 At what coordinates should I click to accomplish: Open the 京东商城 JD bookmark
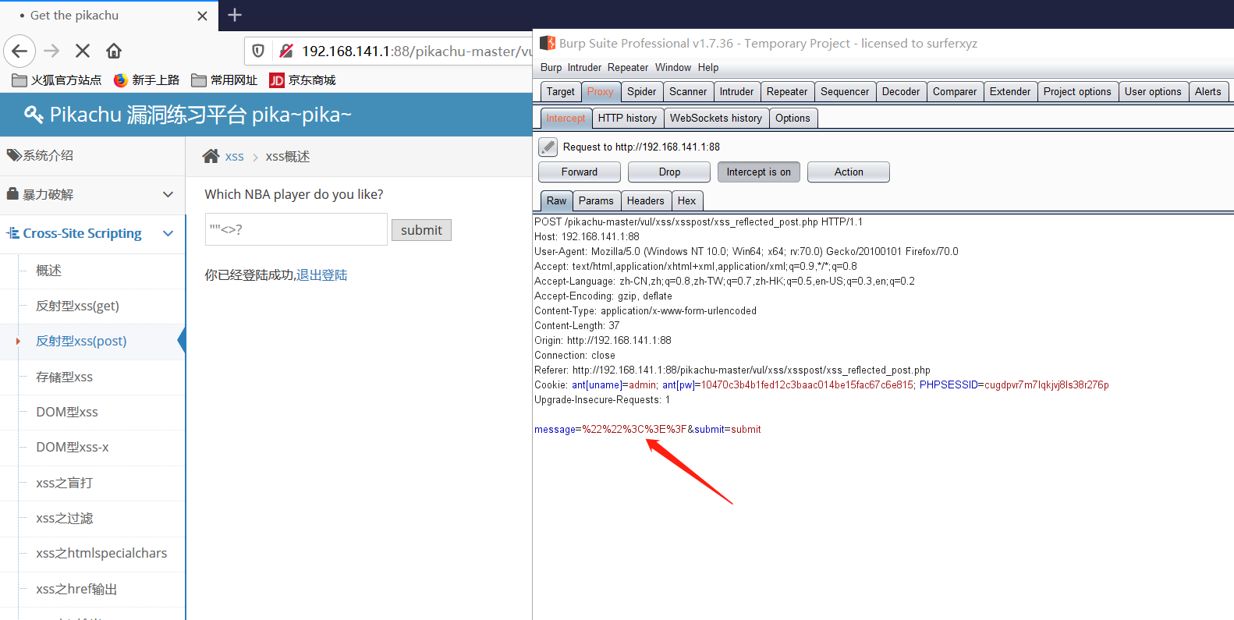(303, 80)
